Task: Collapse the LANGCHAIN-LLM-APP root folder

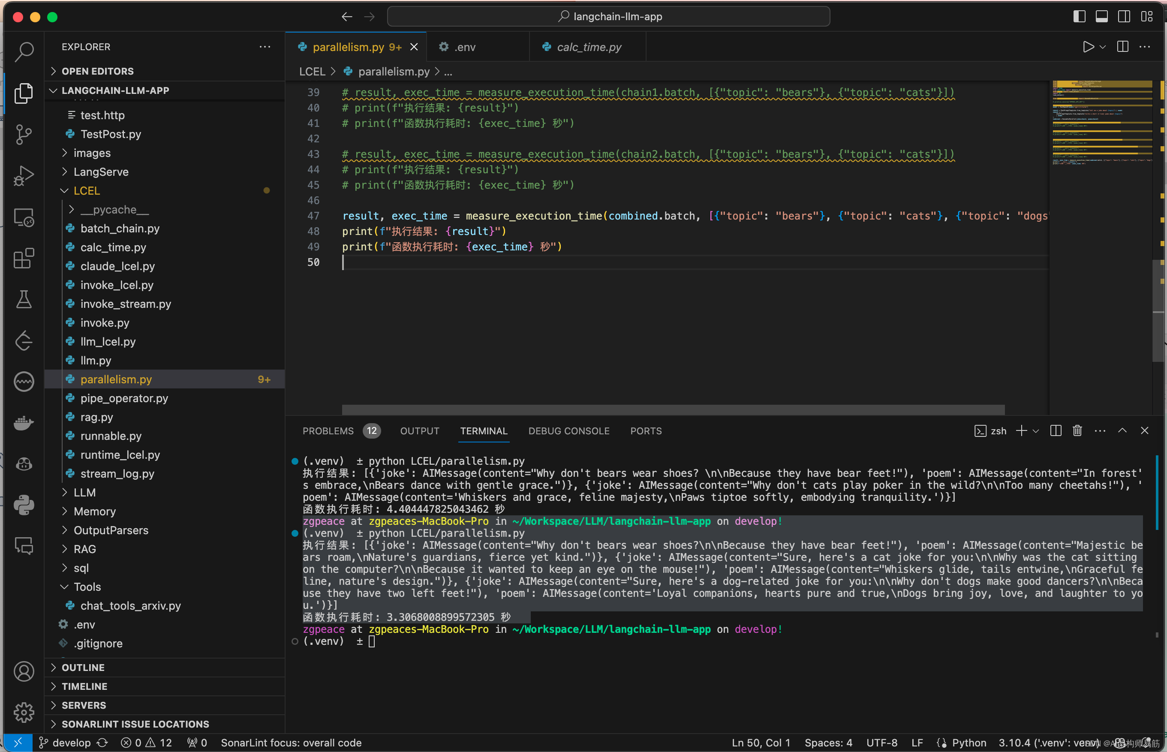Action: pyautogui.click(x=165, y=90)
